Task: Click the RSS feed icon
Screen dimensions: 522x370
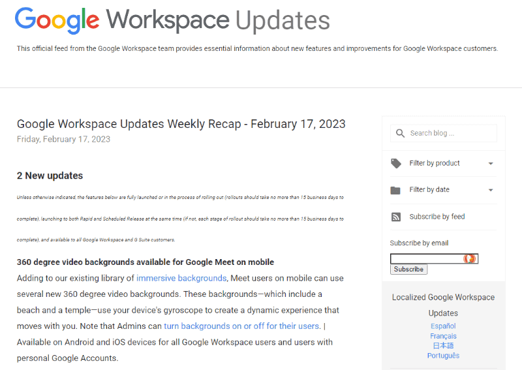Action: coord(396,217)
